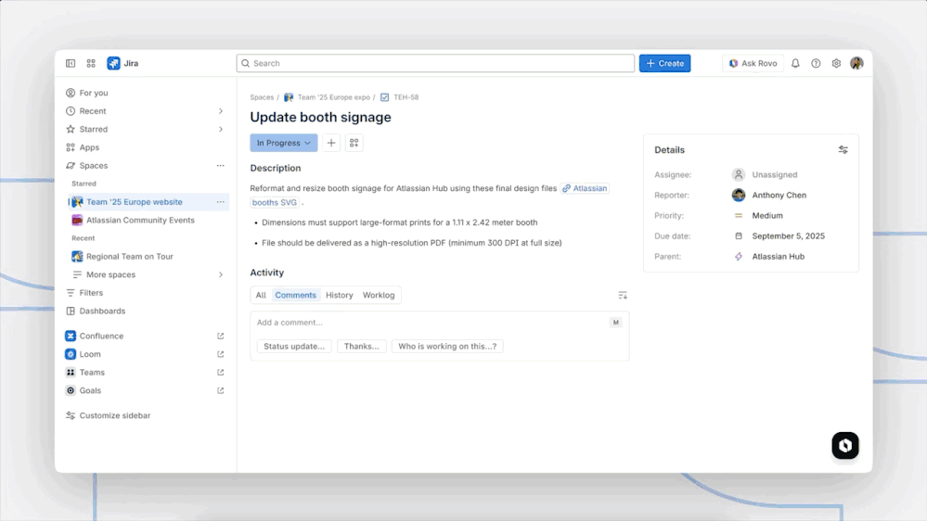The image size is (927, 521).
Task: Click Team '25 Europe expo breadcrumb
Action: point(333,97)
